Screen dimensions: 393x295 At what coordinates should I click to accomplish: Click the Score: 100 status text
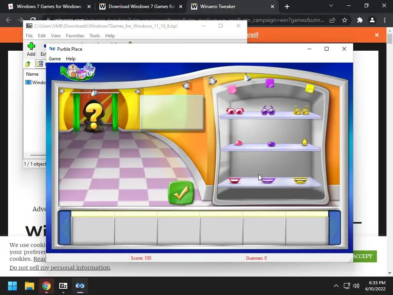point(141,258)
